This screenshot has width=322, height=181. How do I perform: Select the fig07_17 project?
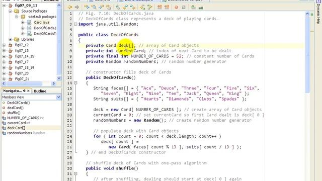22,62
